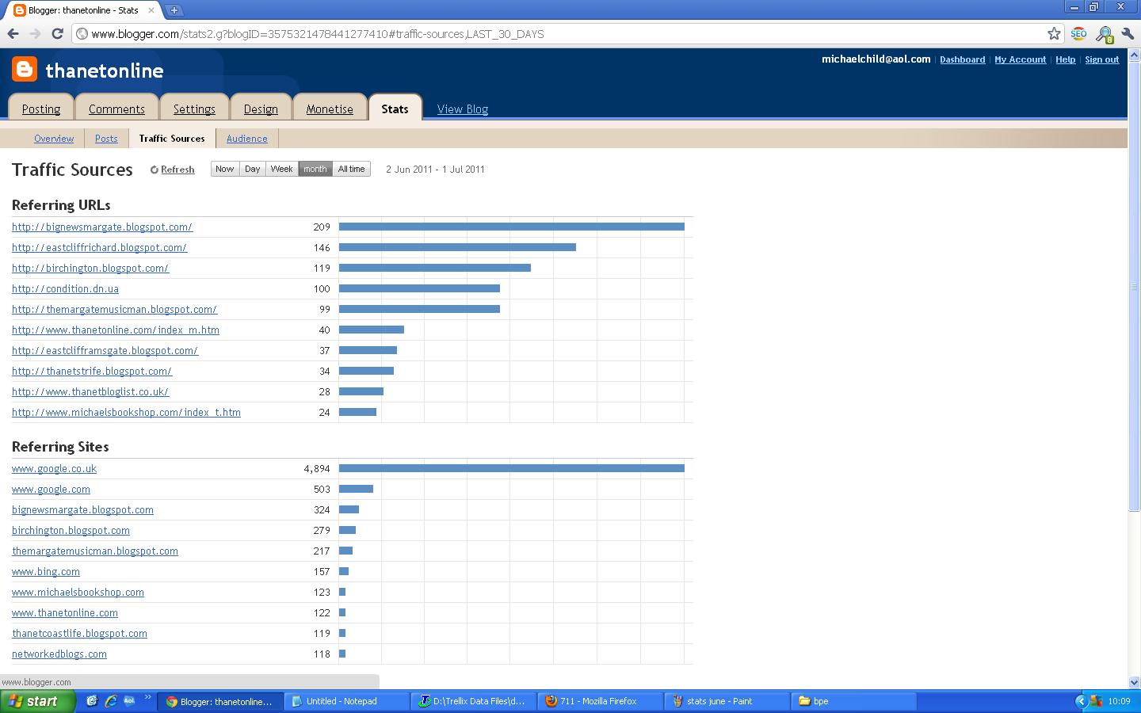Set the time range to All time
Screen dimensions: 1141x713
[x=352, y=169]
